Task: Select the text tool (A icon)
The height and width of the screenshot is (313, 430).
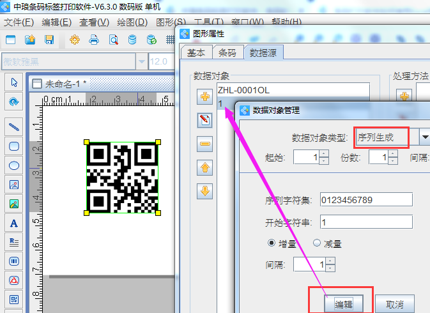Action: [13, 223]
